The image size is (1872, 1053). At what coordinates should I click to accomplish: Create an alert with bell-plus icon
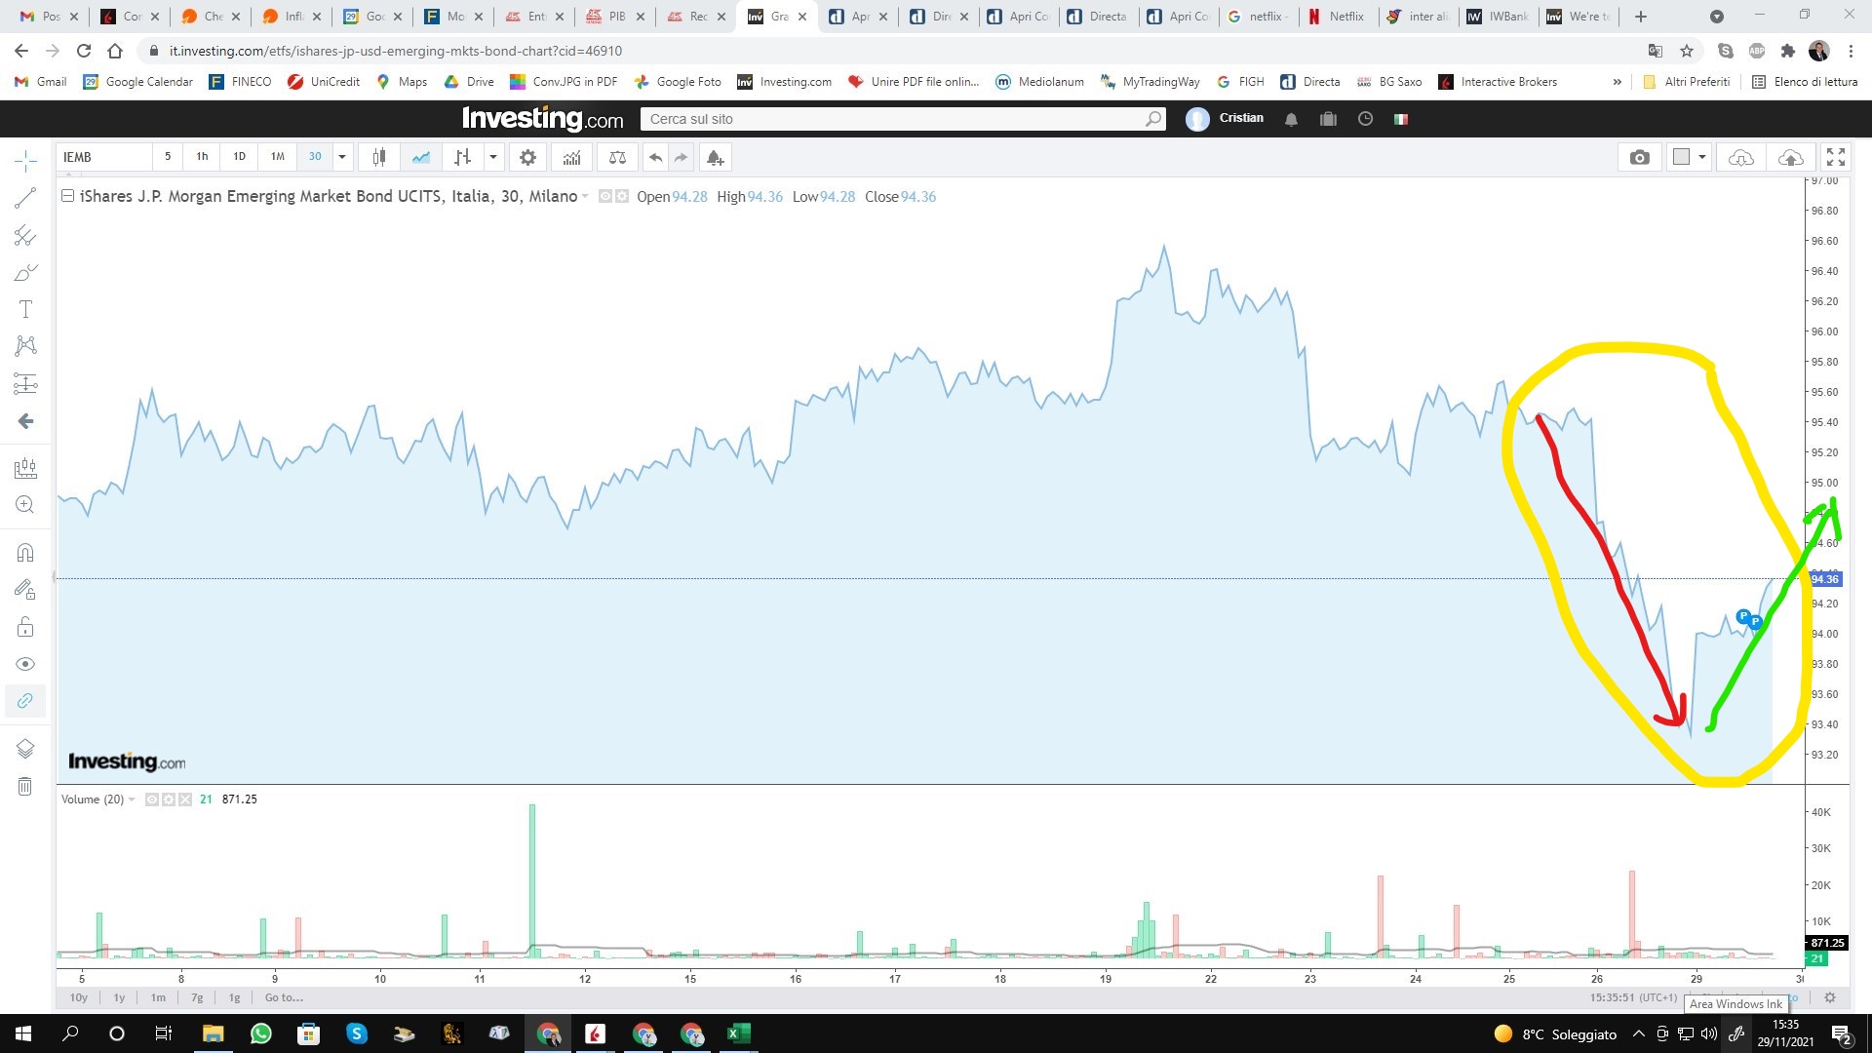(715, 157)
